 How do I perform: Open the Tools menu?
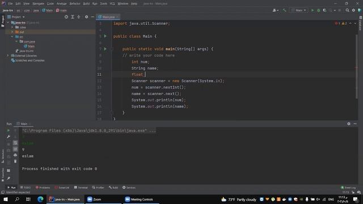tap(103, 3)
